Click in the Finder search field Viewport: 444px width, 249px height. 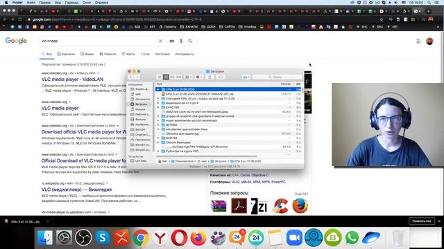277,77
